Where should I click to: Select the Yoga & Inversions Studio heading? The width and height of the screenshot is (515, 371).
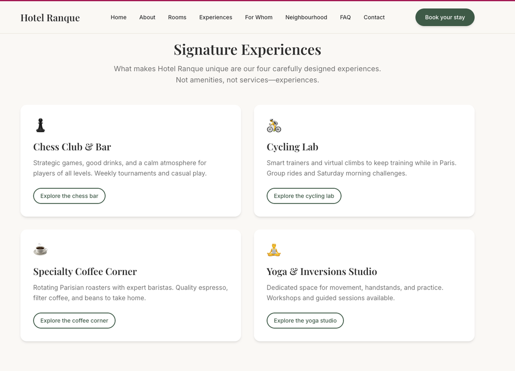322,271
